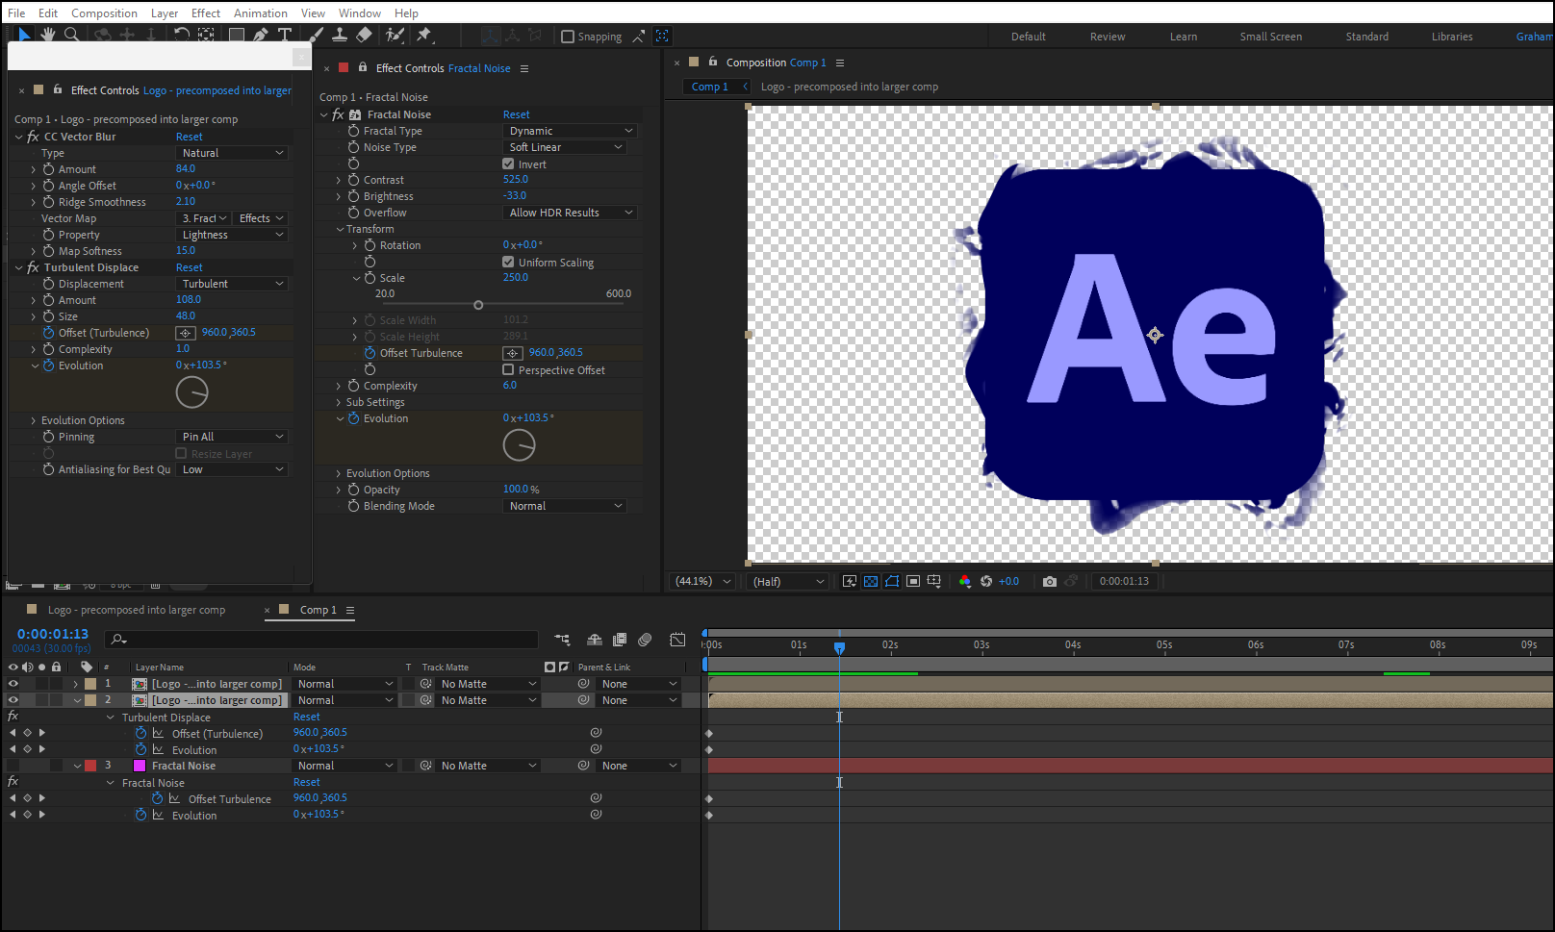Screen dimensions: 1555x932
Task: Click the Offset Turbulence point picker crosshair
Action: coord(513,353)
